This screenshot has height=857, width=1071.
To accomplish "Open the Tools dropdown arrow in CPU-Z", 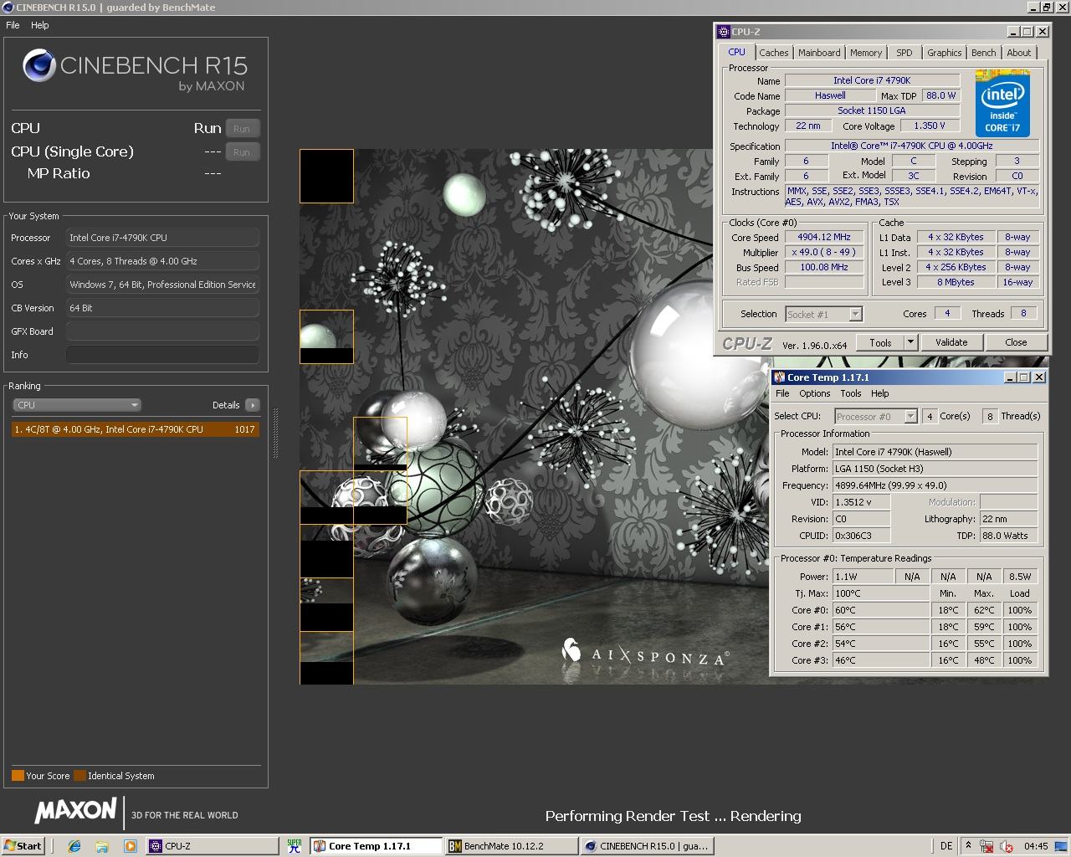I will pyautogui.click(x=910, y=342).
